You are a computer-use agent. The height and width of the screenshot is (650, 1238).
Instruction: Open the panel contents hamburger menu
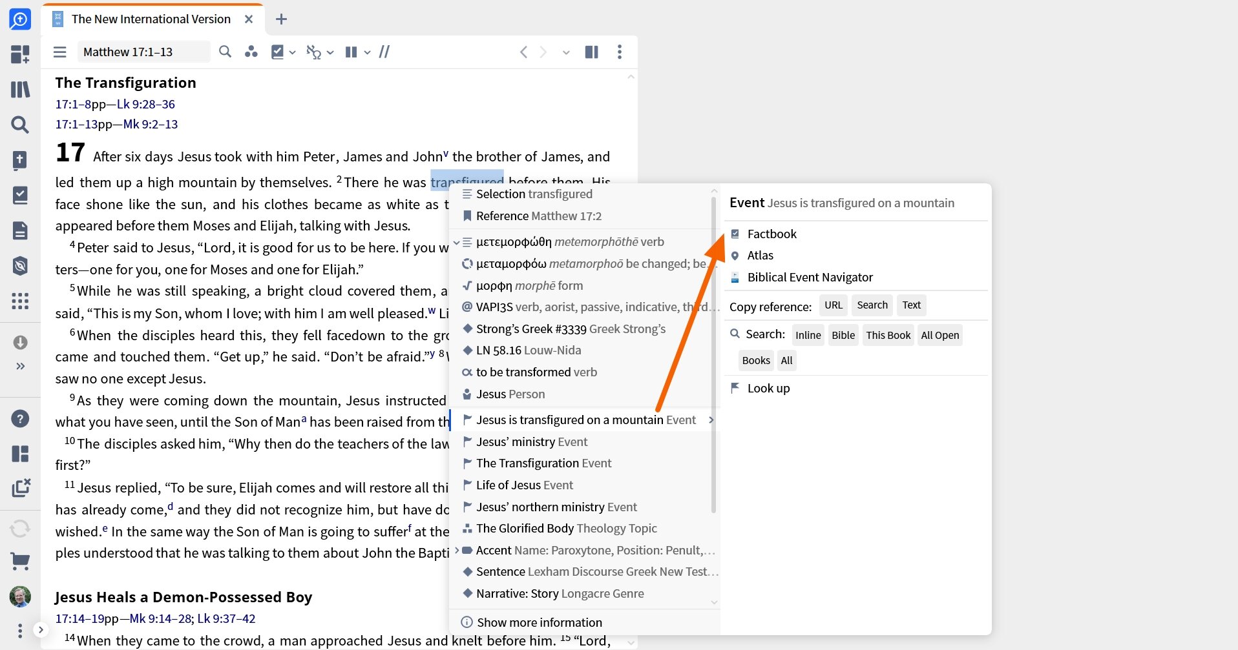click(60, 52)
